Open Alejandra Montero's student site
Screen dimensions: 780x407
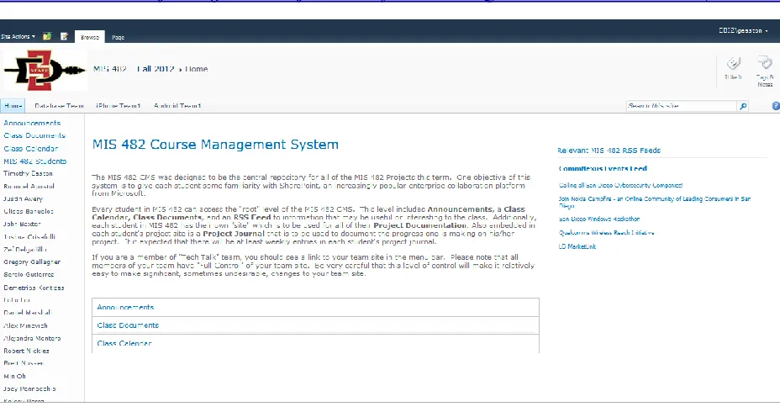pyautogui.click(x=32, y=338)
